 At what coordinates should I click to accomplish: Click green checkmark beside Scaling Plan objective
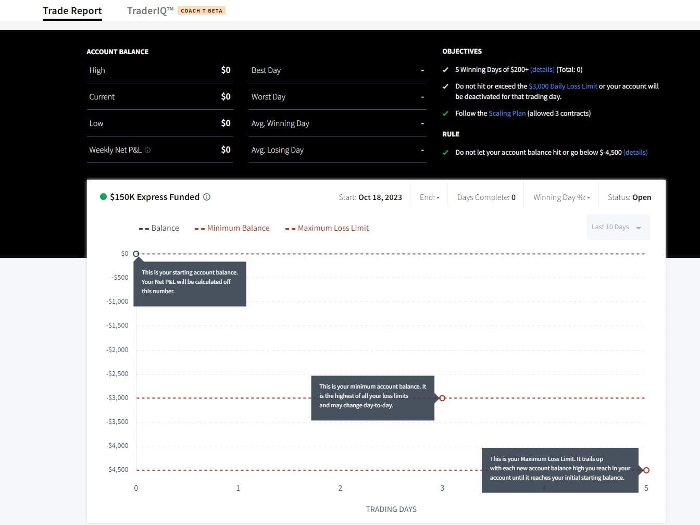[445, 114]
